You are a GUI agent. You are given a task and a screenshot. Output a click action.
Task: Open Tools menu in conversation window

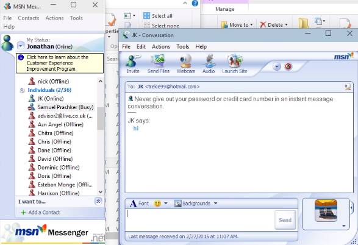tap(182, 47)
